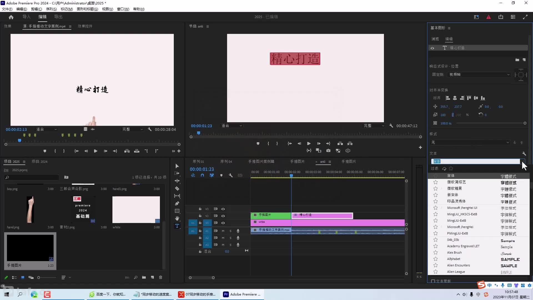Expand project sort options chevron

(x=70, y=277)
